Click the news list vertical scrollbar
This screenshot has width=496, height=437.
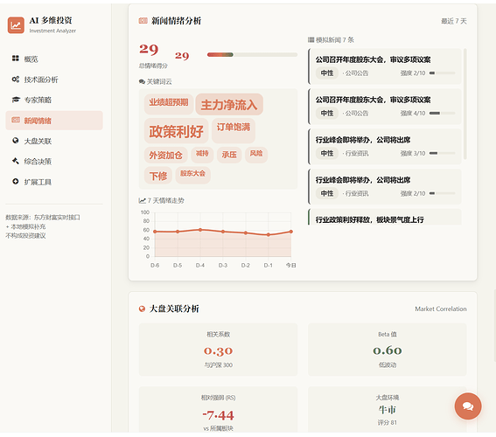click(465, 104)
